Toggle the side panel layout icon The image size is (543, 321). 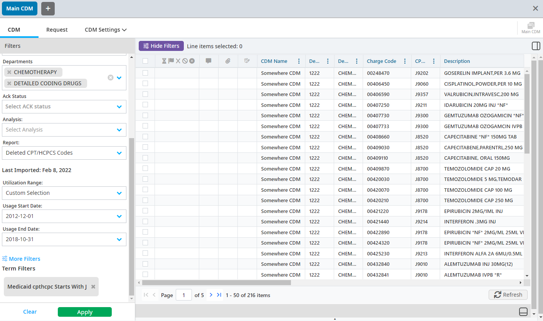click(536, 46)
